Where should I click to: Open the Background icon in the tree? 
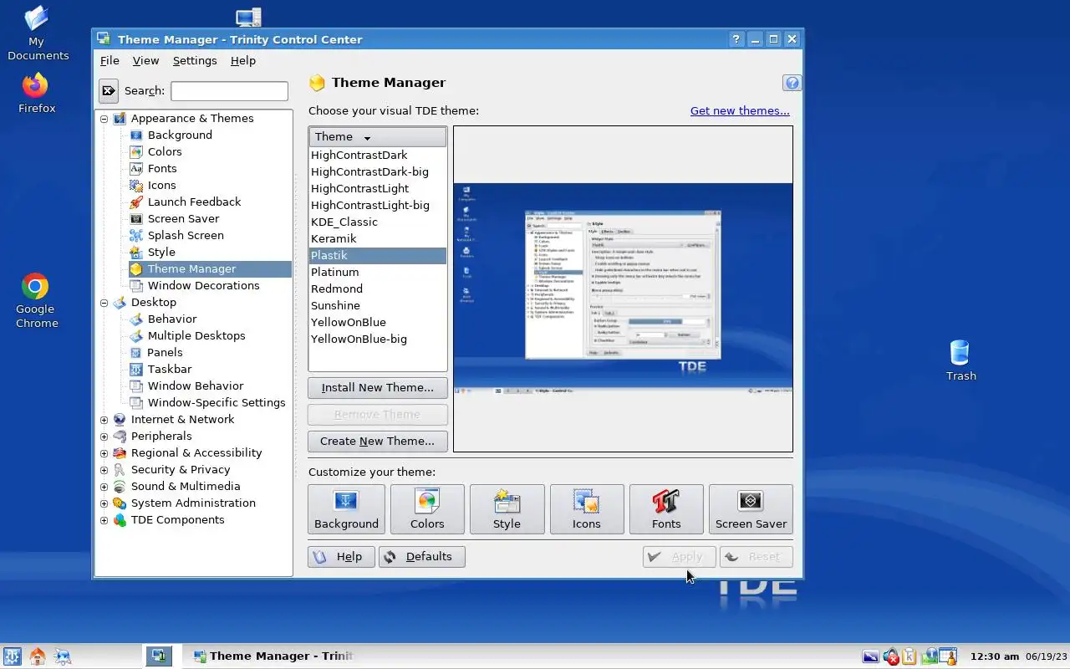(x=136, y=135)
